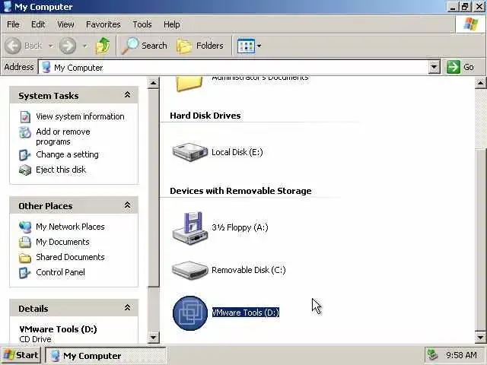Click sidebar scrollbar up arrow

click(153, 83)
